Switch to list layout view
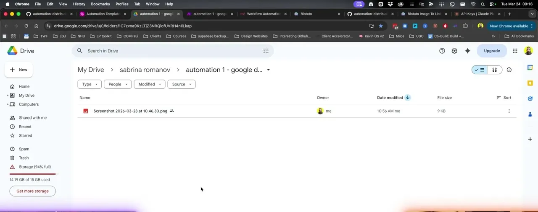This screenshot has width=538, height=212. coord(479,70)
